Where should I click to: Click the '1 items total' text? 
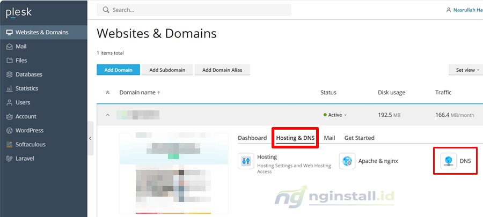(x=110, y=53)
